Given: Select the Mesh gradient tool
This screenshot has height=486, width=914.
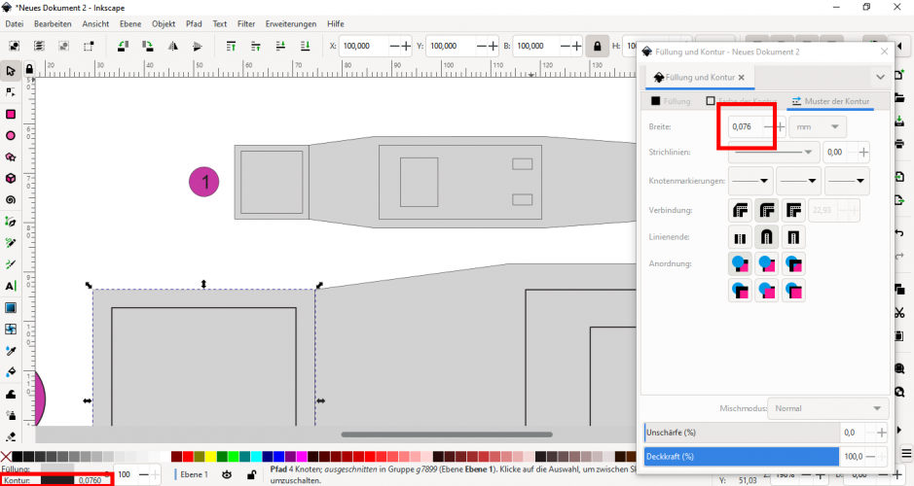Looking at the screenshot, I should (x=11, y=330).
